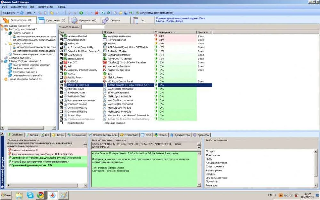
Task: Close the detailed information panel with the X
Action: point(2,135)
